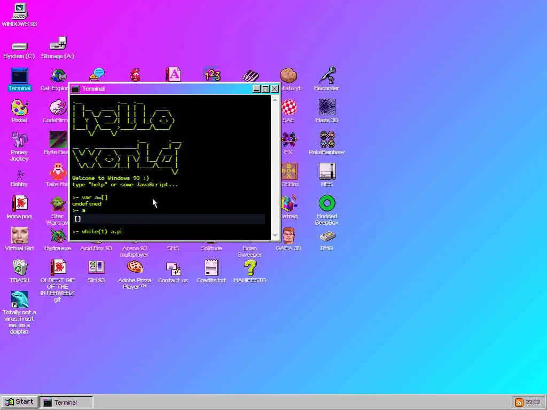Click the 'Solitude' desktop label

[x=212, y=248]
